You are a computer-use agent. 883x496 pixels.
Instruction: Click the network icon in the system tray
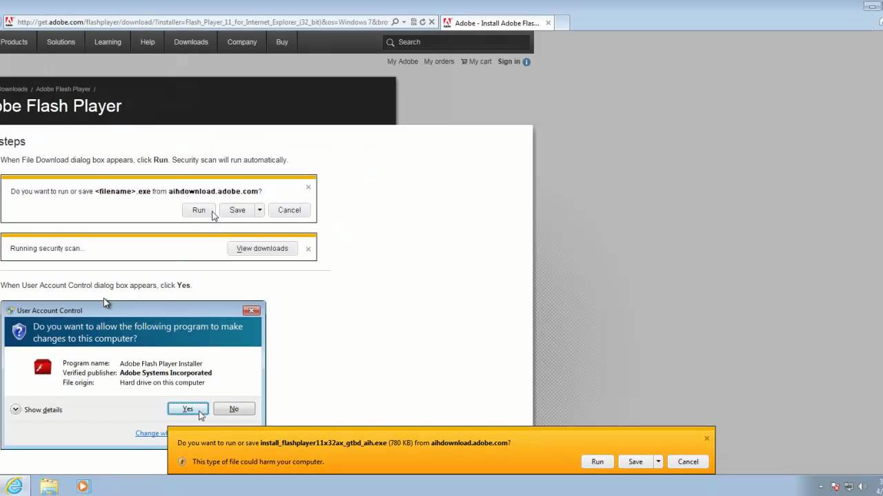pos(849,486)
